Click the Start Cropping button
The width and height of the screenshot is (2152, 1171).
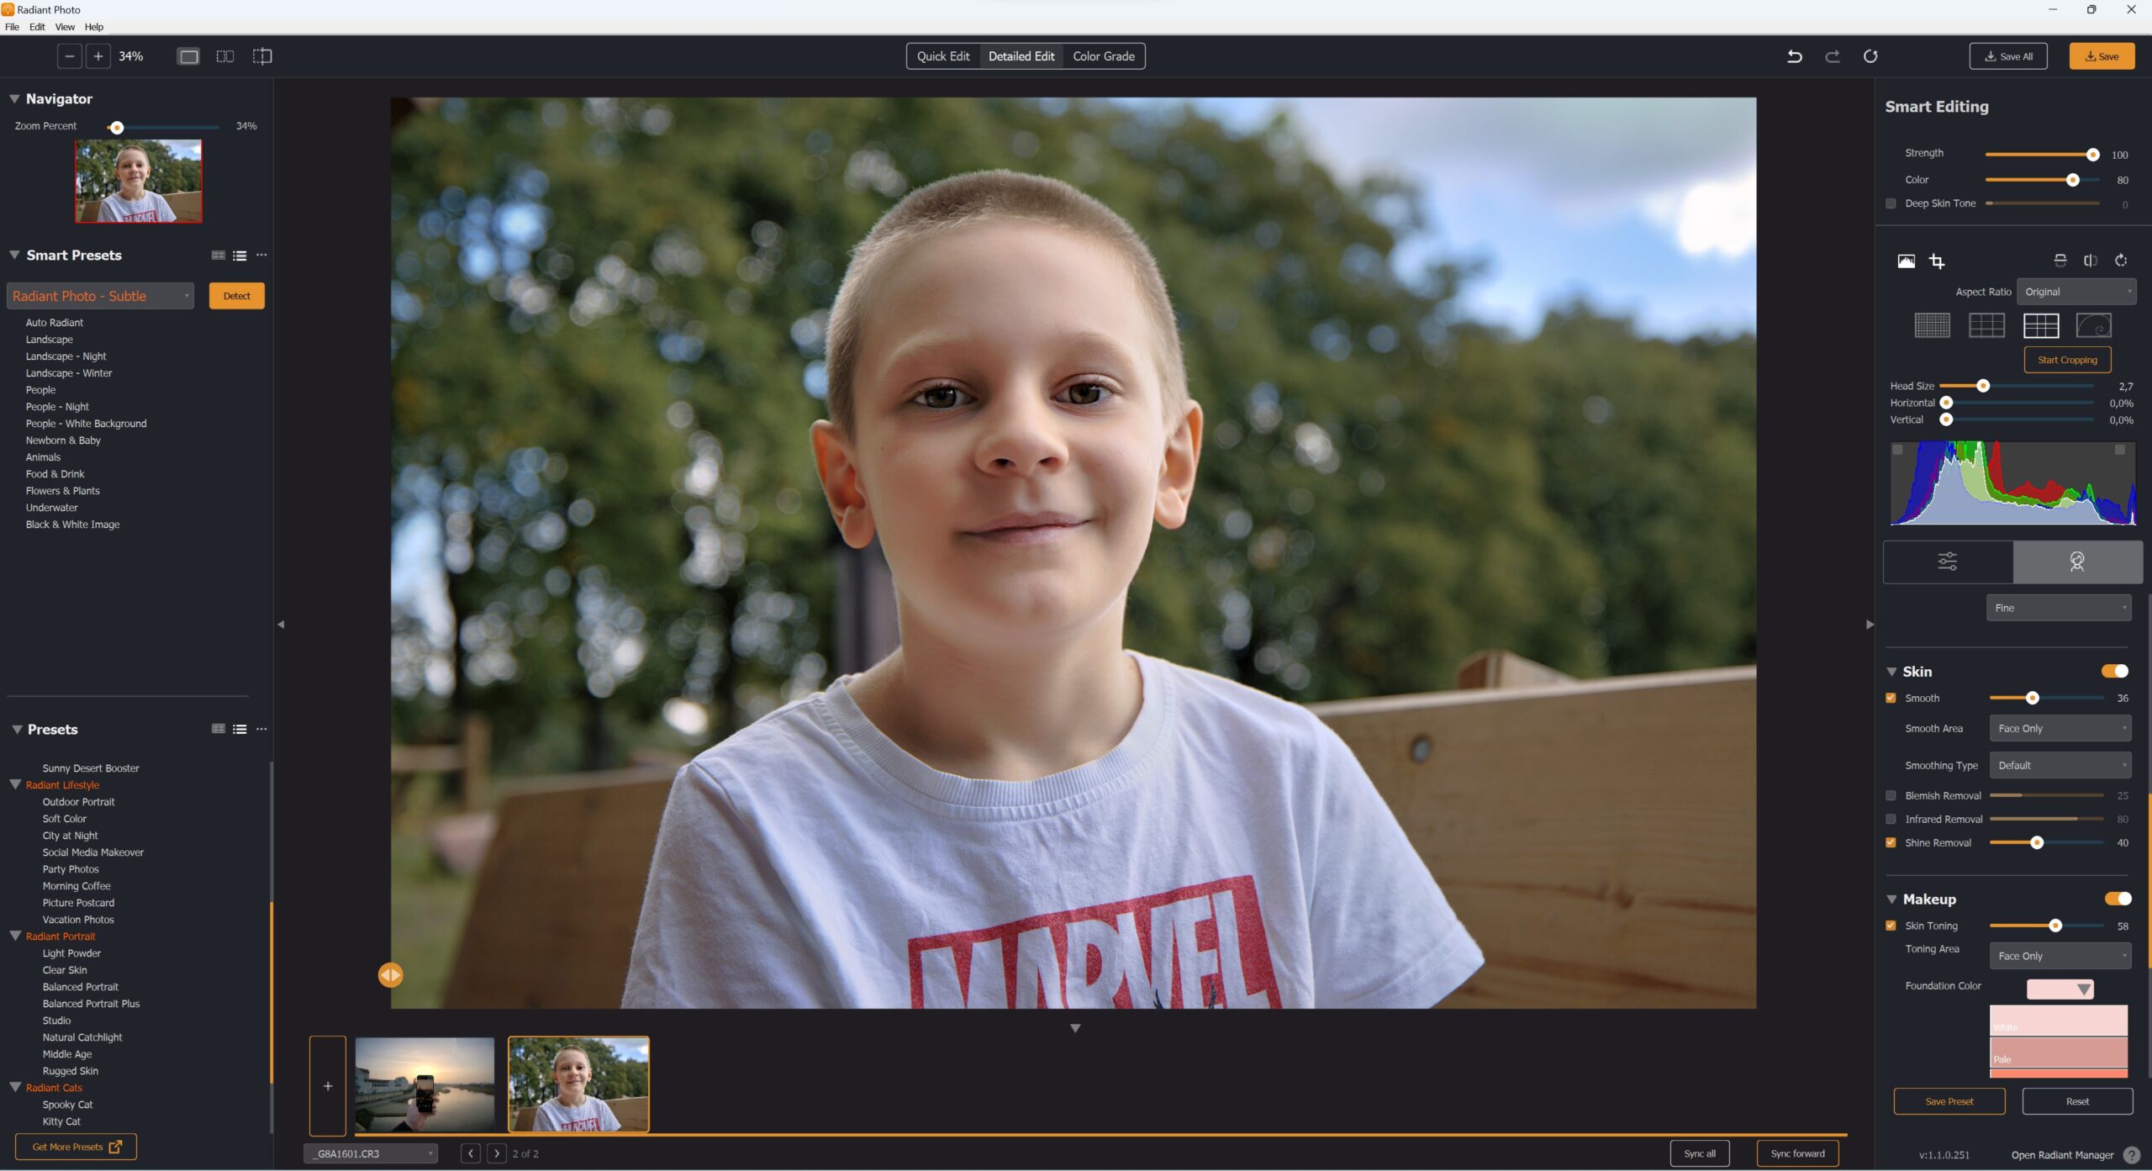tap(2067, 360)
